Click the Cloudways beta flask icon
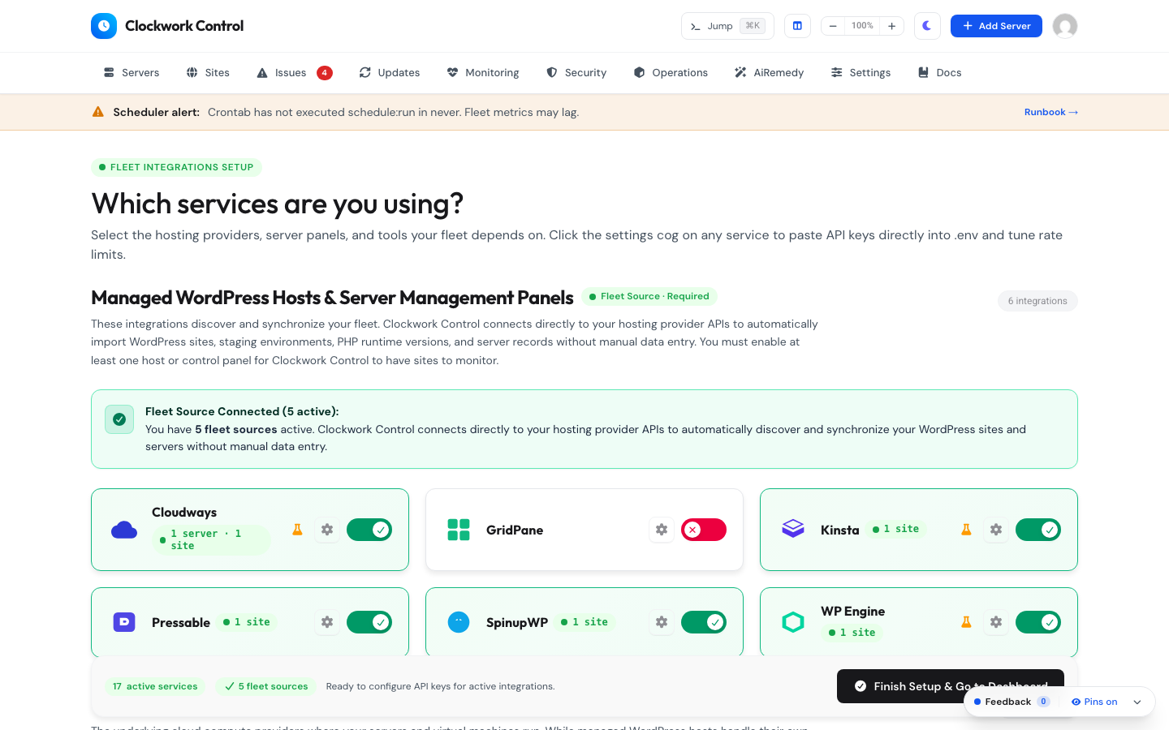The height and width of the screenshot is (730, 1169). (297, 530)
